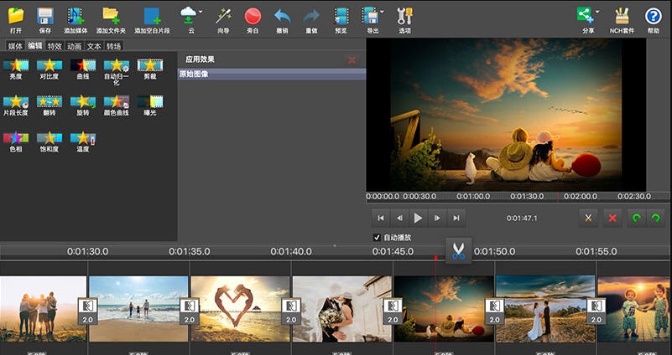Select the 原始图像 row in applied effects
Screen dimensions: 672x355
(x=272, y=74)
